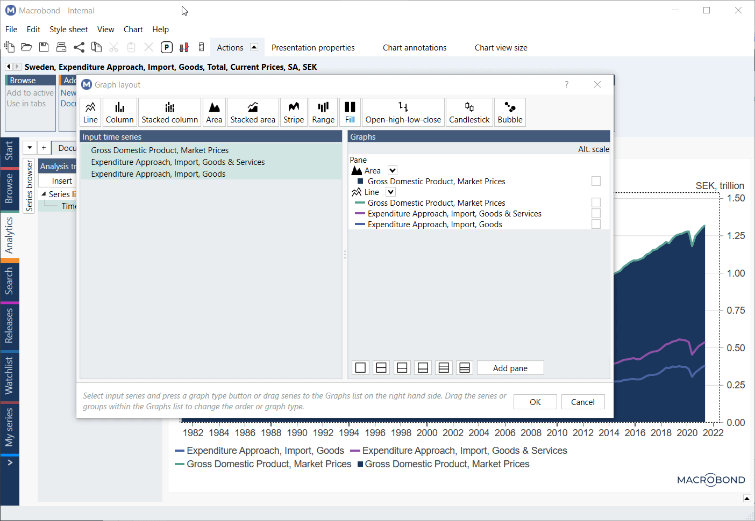Viewport: 755px width, 521px height.
Task: Click the dark blue Area series swatch
Action: coord(361,182)
